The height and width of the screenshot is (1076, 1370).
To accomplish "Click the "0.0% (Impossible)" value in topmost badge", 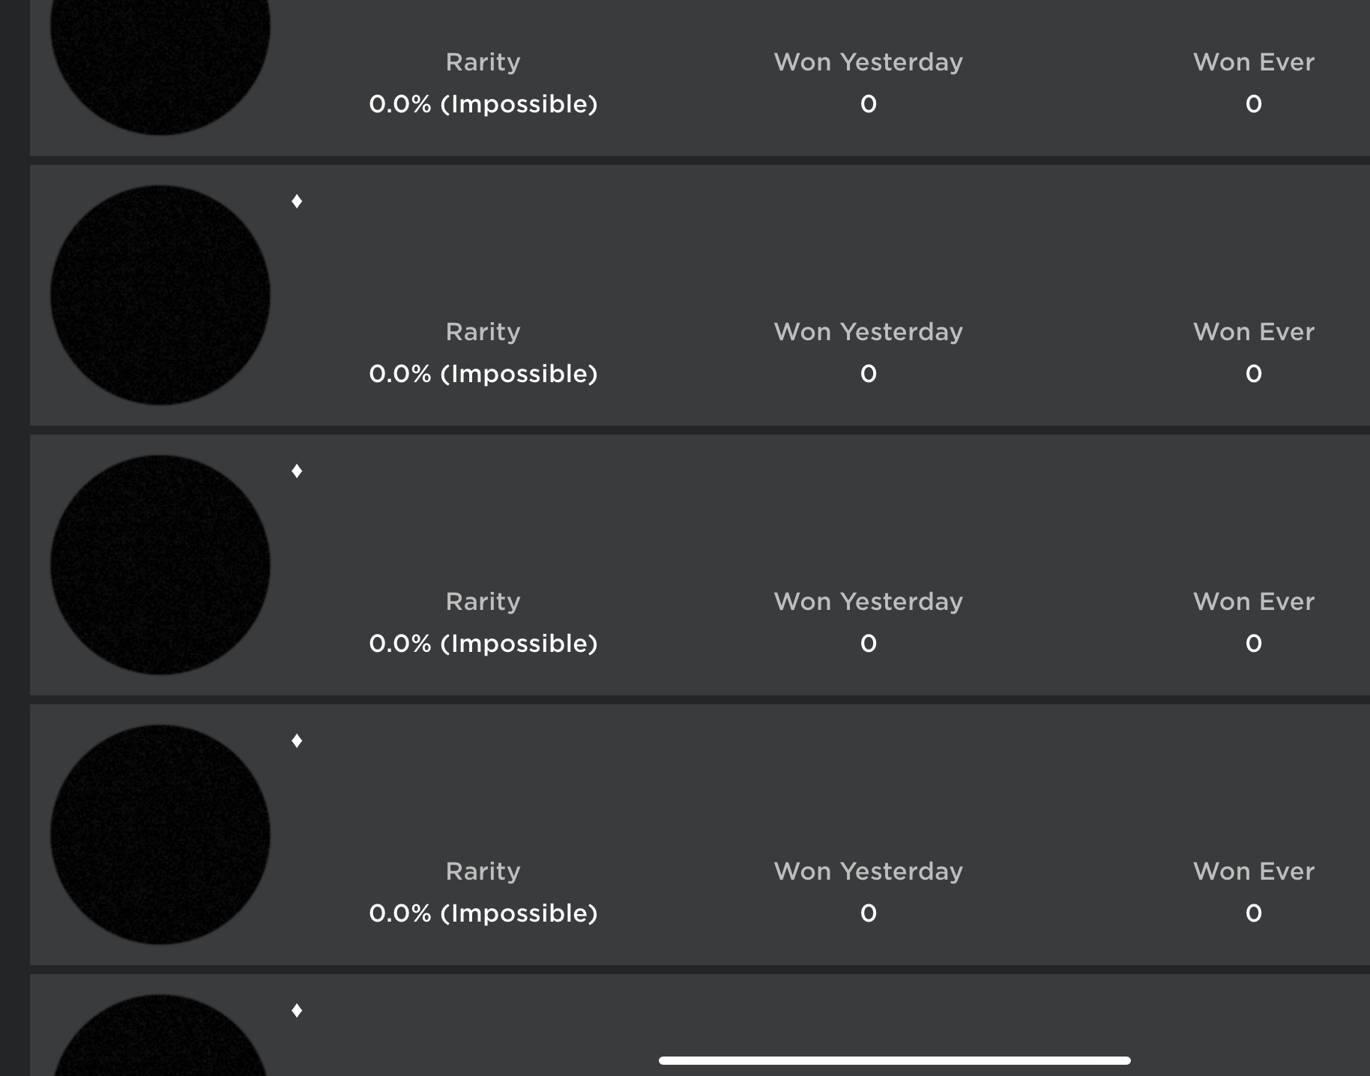I will click(x=483, y=104).
